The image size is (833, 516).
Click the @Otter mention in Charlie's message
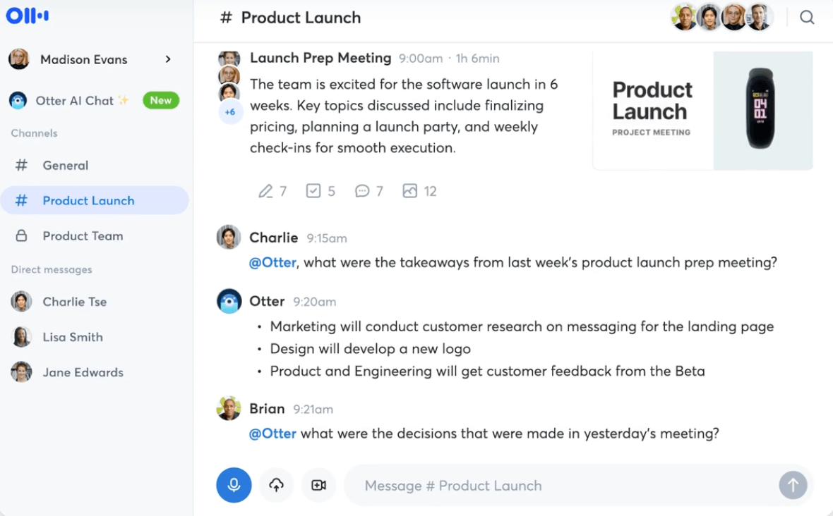pyautogui.click(x=272, y=262)
